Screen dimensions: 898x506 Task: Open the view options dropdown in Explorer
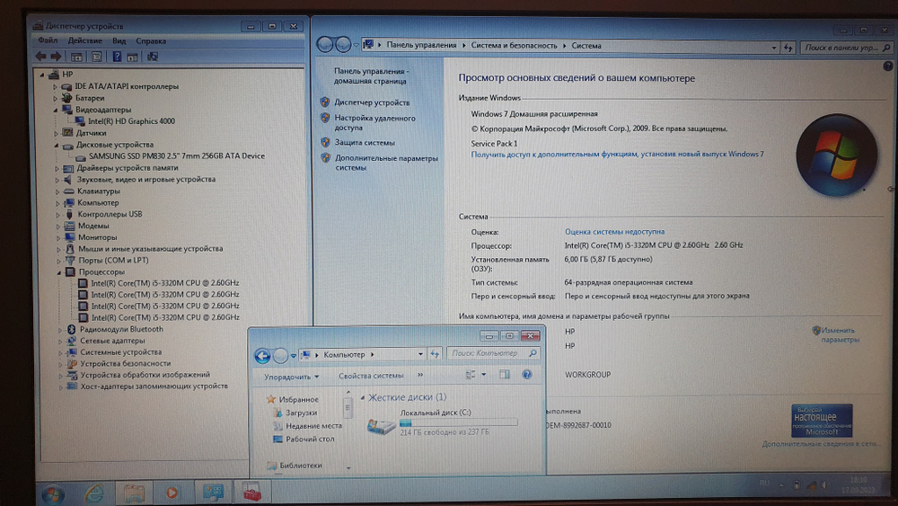click(483, 375)
